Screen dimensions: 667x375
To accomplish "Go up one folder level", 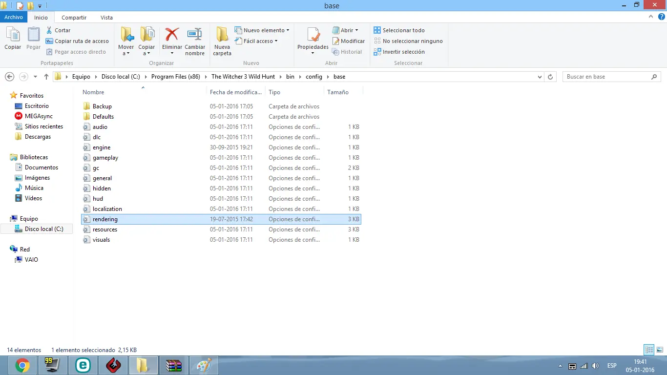I will tap(46, 77).
